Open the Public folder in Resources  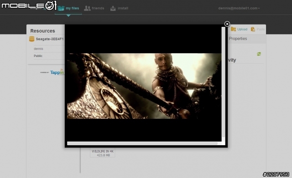click(x=38, y=56)
